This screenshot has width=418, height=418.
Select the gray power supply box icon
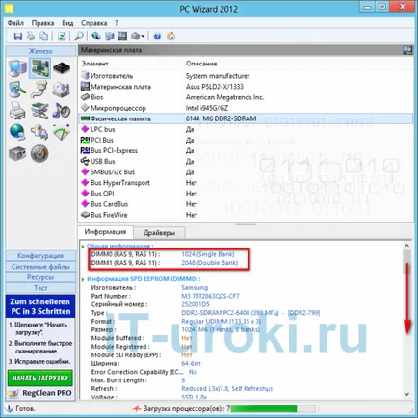click(x=17, y=153)
